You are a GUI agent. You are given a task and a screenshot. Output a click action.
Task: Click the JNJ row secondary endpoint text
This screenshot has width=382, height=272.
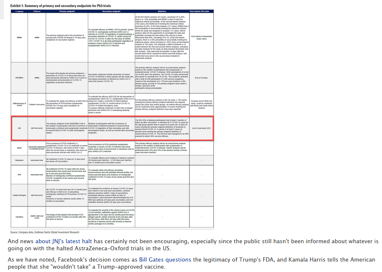[111, 128]
